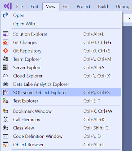Click the Ctrl+Alt+S shortcut text
This screenshot has width=132, height=151.
coord(94,67)
